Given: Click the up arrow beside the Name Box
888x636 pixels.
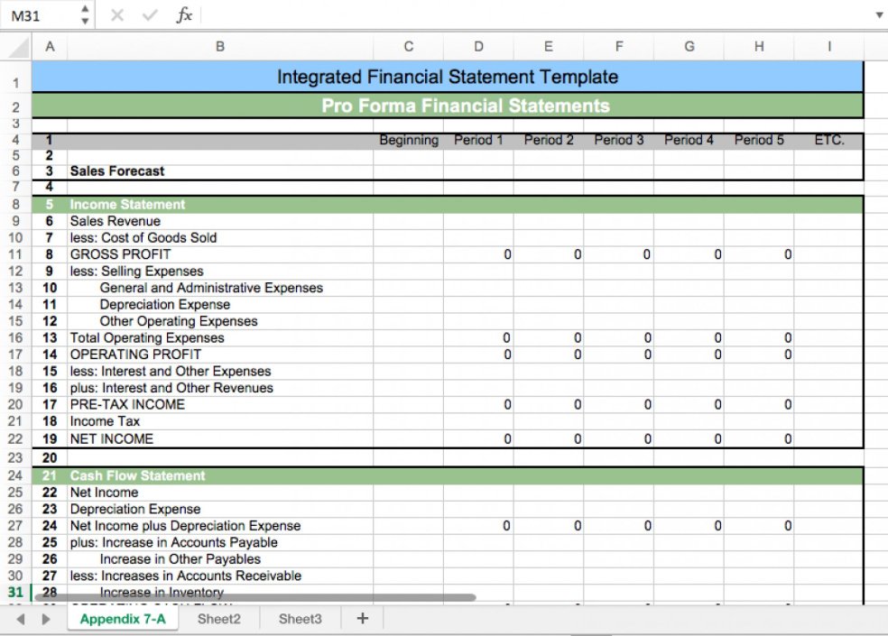Looking at the screenshot, I should click(x=86, y=10).
